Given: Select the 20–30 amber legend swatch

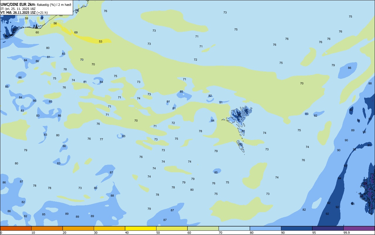Looking at the screenshot, I should tap(78, 228).
